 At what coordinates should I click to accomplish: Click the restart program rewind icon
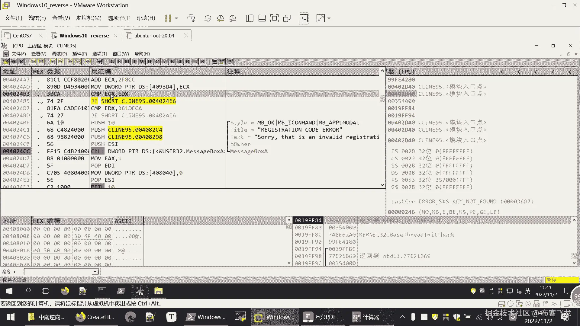click(14, 62)
